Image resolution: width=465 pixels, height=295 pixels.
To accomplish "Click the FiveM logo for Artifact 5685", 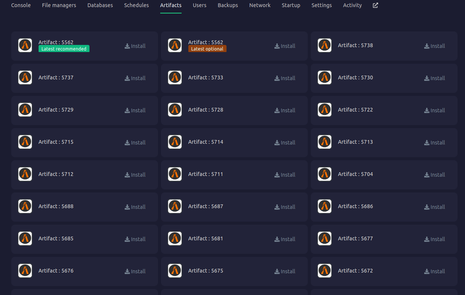I will click(x=25, y=238).
